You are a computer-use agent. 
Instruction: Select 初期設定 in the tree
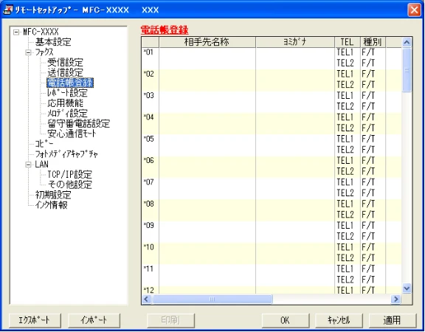[x=53, y=195]
